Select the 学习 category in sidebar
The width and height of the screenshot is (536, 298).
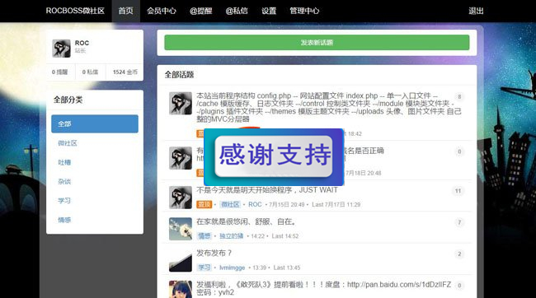coord(64,200)
